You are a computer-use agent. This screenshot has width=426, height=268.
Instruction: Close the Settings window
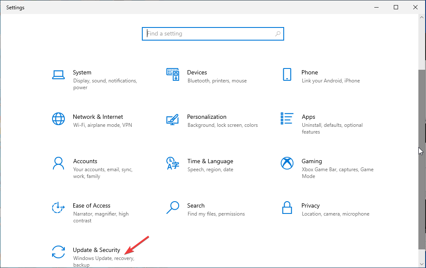click(x=415, y=7)
